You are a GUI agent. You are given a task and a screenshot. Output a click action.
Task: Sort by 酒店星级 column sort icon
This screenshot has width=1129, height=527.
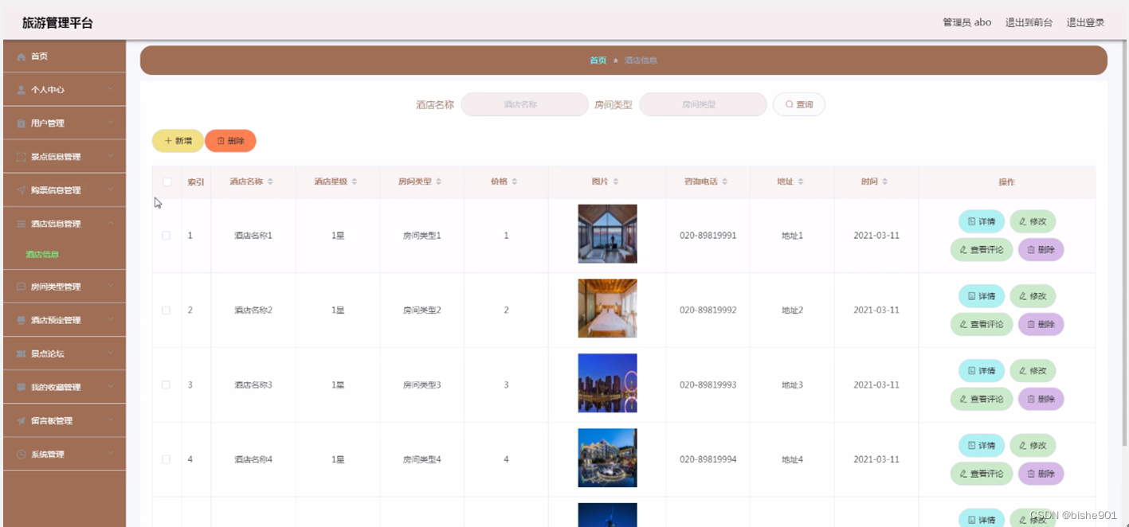pos(355,182)
